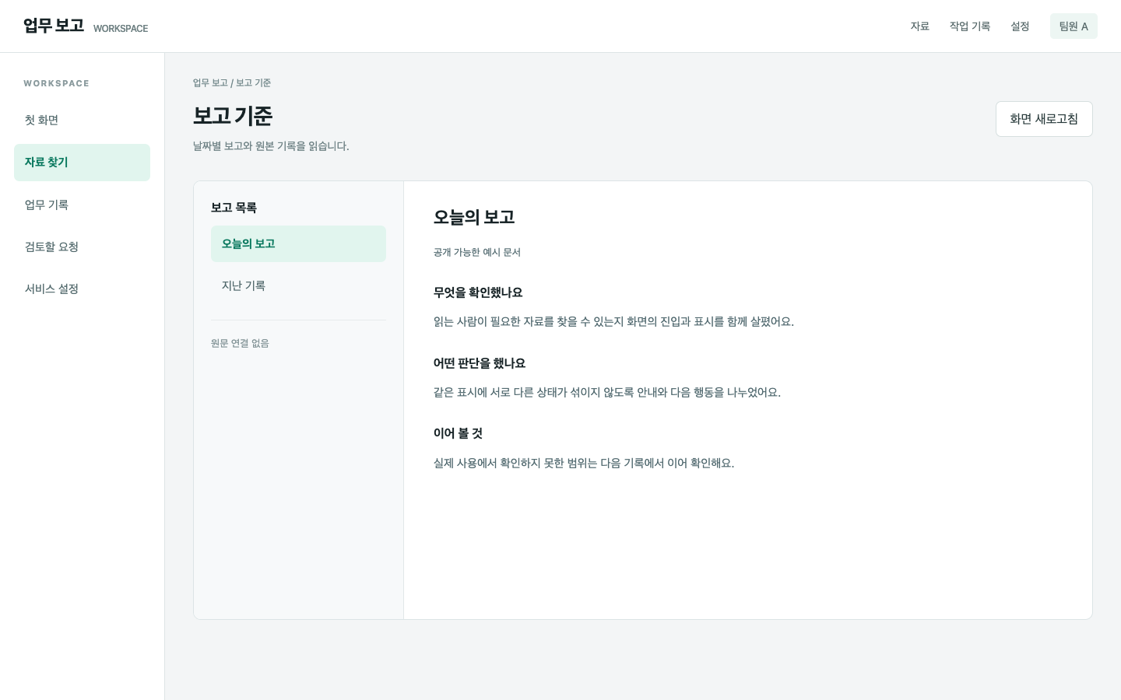This screenshot has height=700, width=1121.
Task: Open 검토할 요청 in the sidebar
Action: (x=82, y=247)
